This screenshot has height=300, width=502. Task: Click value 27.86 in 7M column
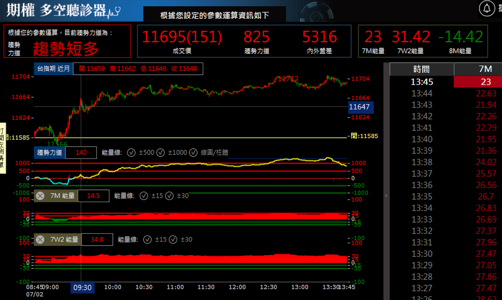click(x=486, y=277)
